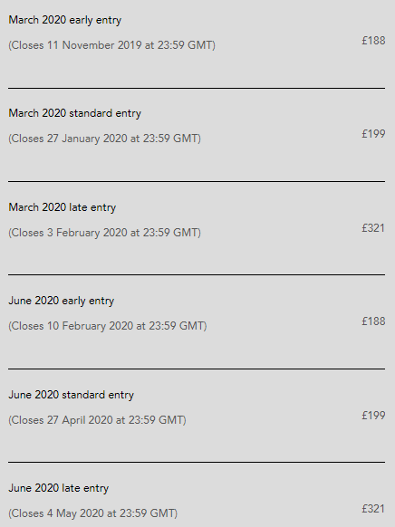The image size is (395, 527).
Task: Click the £199 price for March standard entry
Action: tap(373, 134)
